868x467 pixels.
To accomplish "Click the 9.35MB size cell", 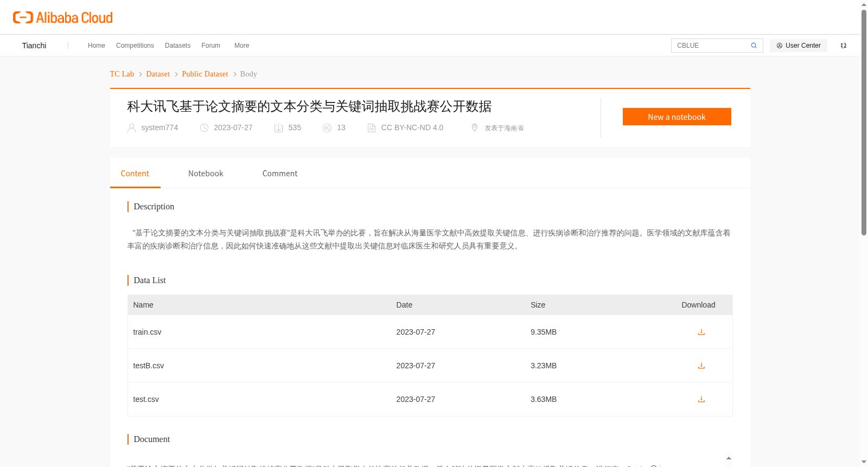I will click(544, 332).
